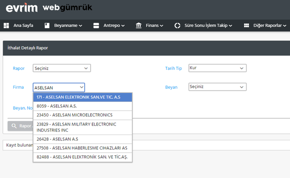
Task: Open the Beyanname menu
Action: (68, 25)
